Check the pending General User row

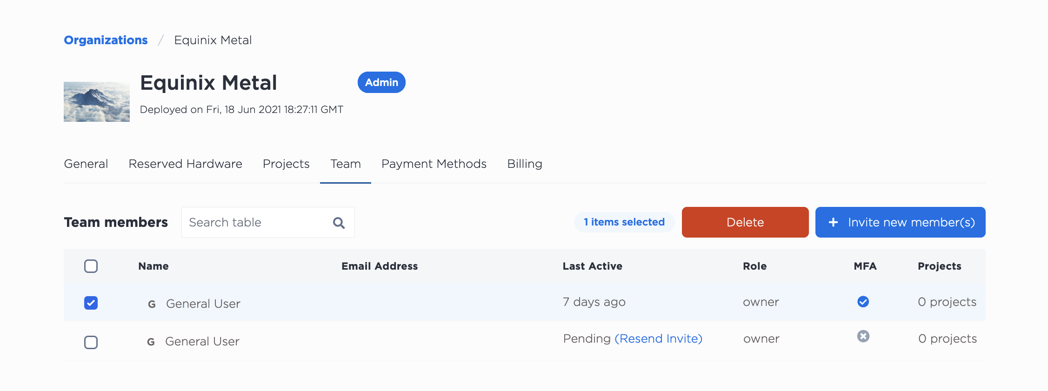(91, 343)
